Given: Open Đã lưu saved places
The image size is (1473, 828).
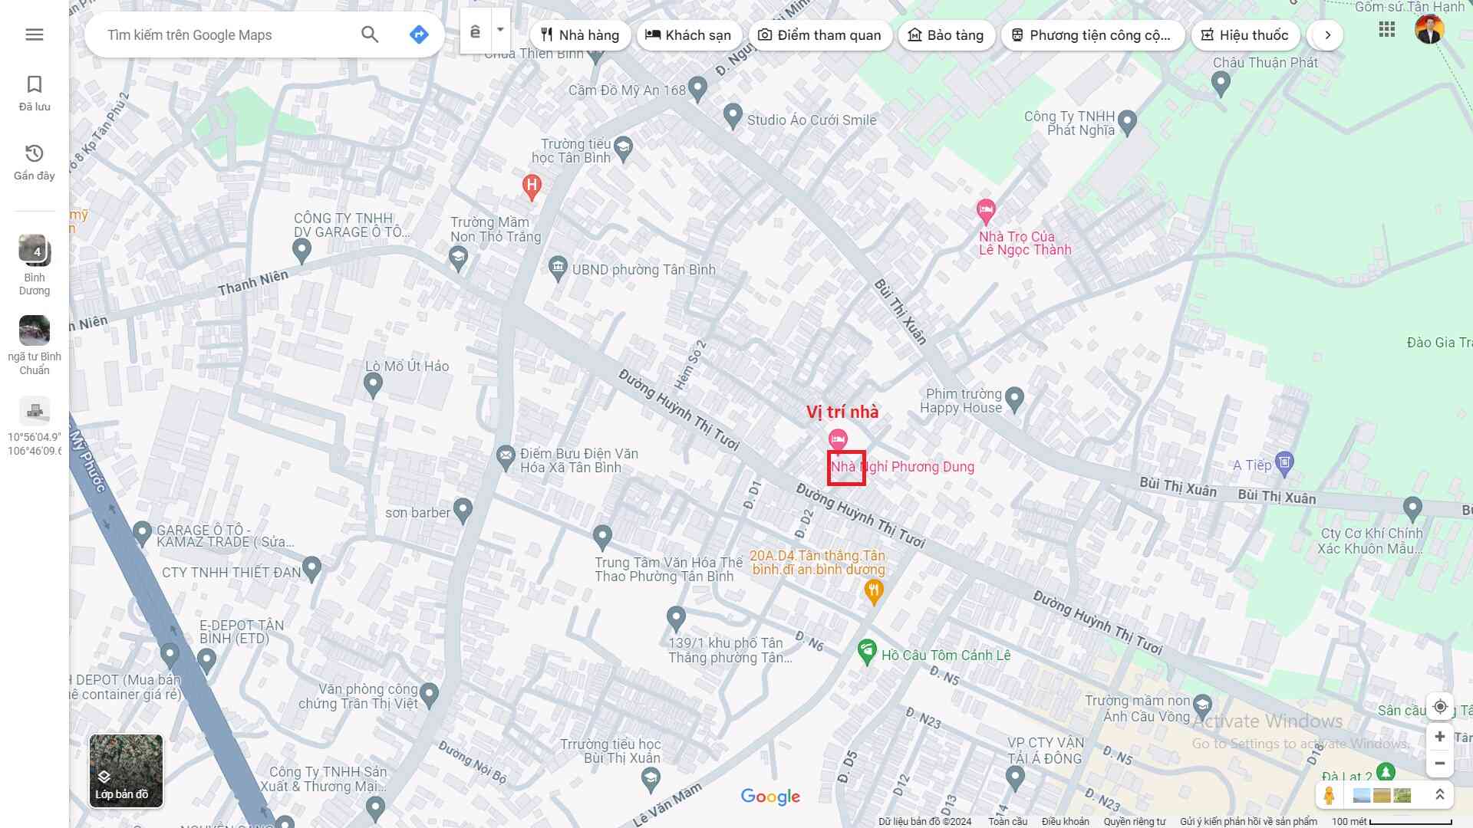Looking at the screenshot, I should pyautogui.click(x=35, y=94).
